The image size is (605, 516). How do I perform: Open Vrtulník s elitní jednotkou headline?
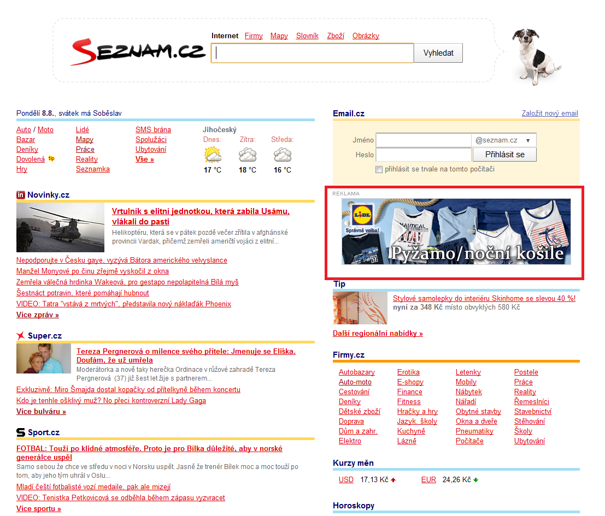[201, 216]
